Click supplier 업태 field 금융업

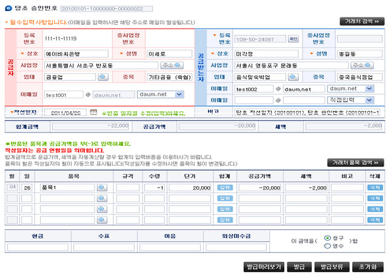pyautogui.click(x=70, y=77)
